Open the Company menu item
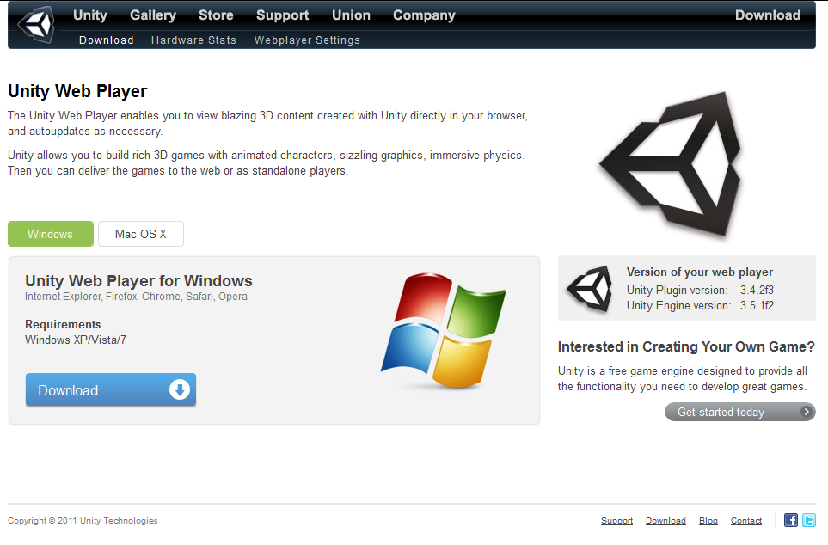Image resolution: width=828 pixels, height=545 pixels. click(x=424, y=15)
